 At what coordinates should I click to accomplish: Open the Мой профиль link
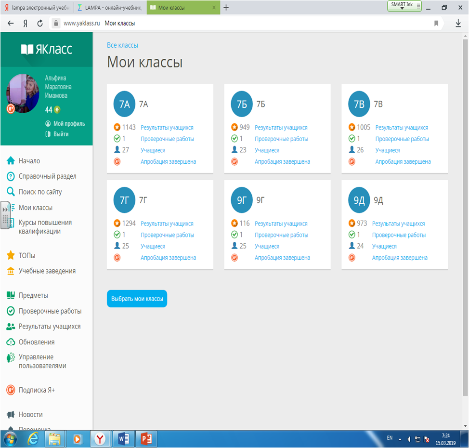[x=65, y=124]
